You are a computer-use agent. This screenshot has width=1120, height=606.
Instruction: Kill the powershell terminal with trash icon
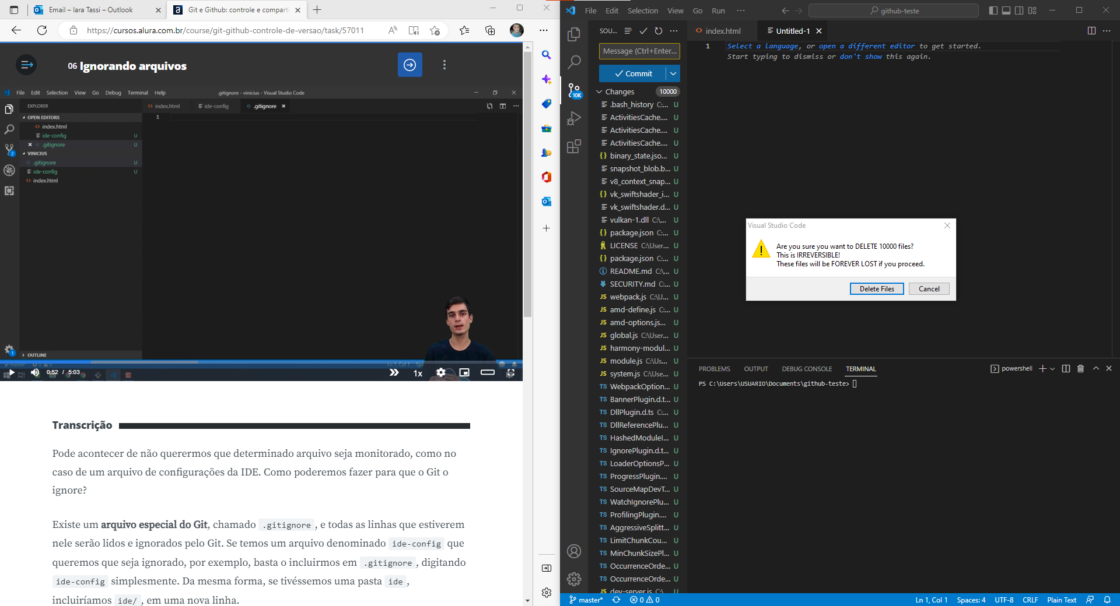pos(1080,368)
